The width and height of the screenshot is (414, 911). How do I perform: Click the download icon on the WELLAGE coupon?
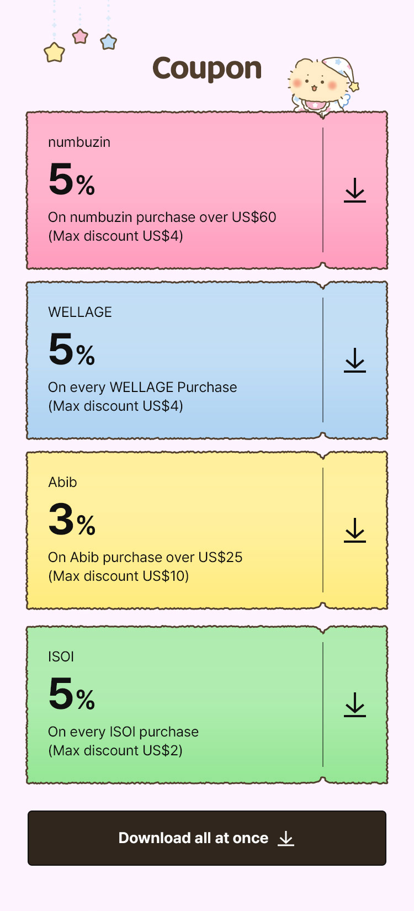pyautogui.click(x=354, y=361)
